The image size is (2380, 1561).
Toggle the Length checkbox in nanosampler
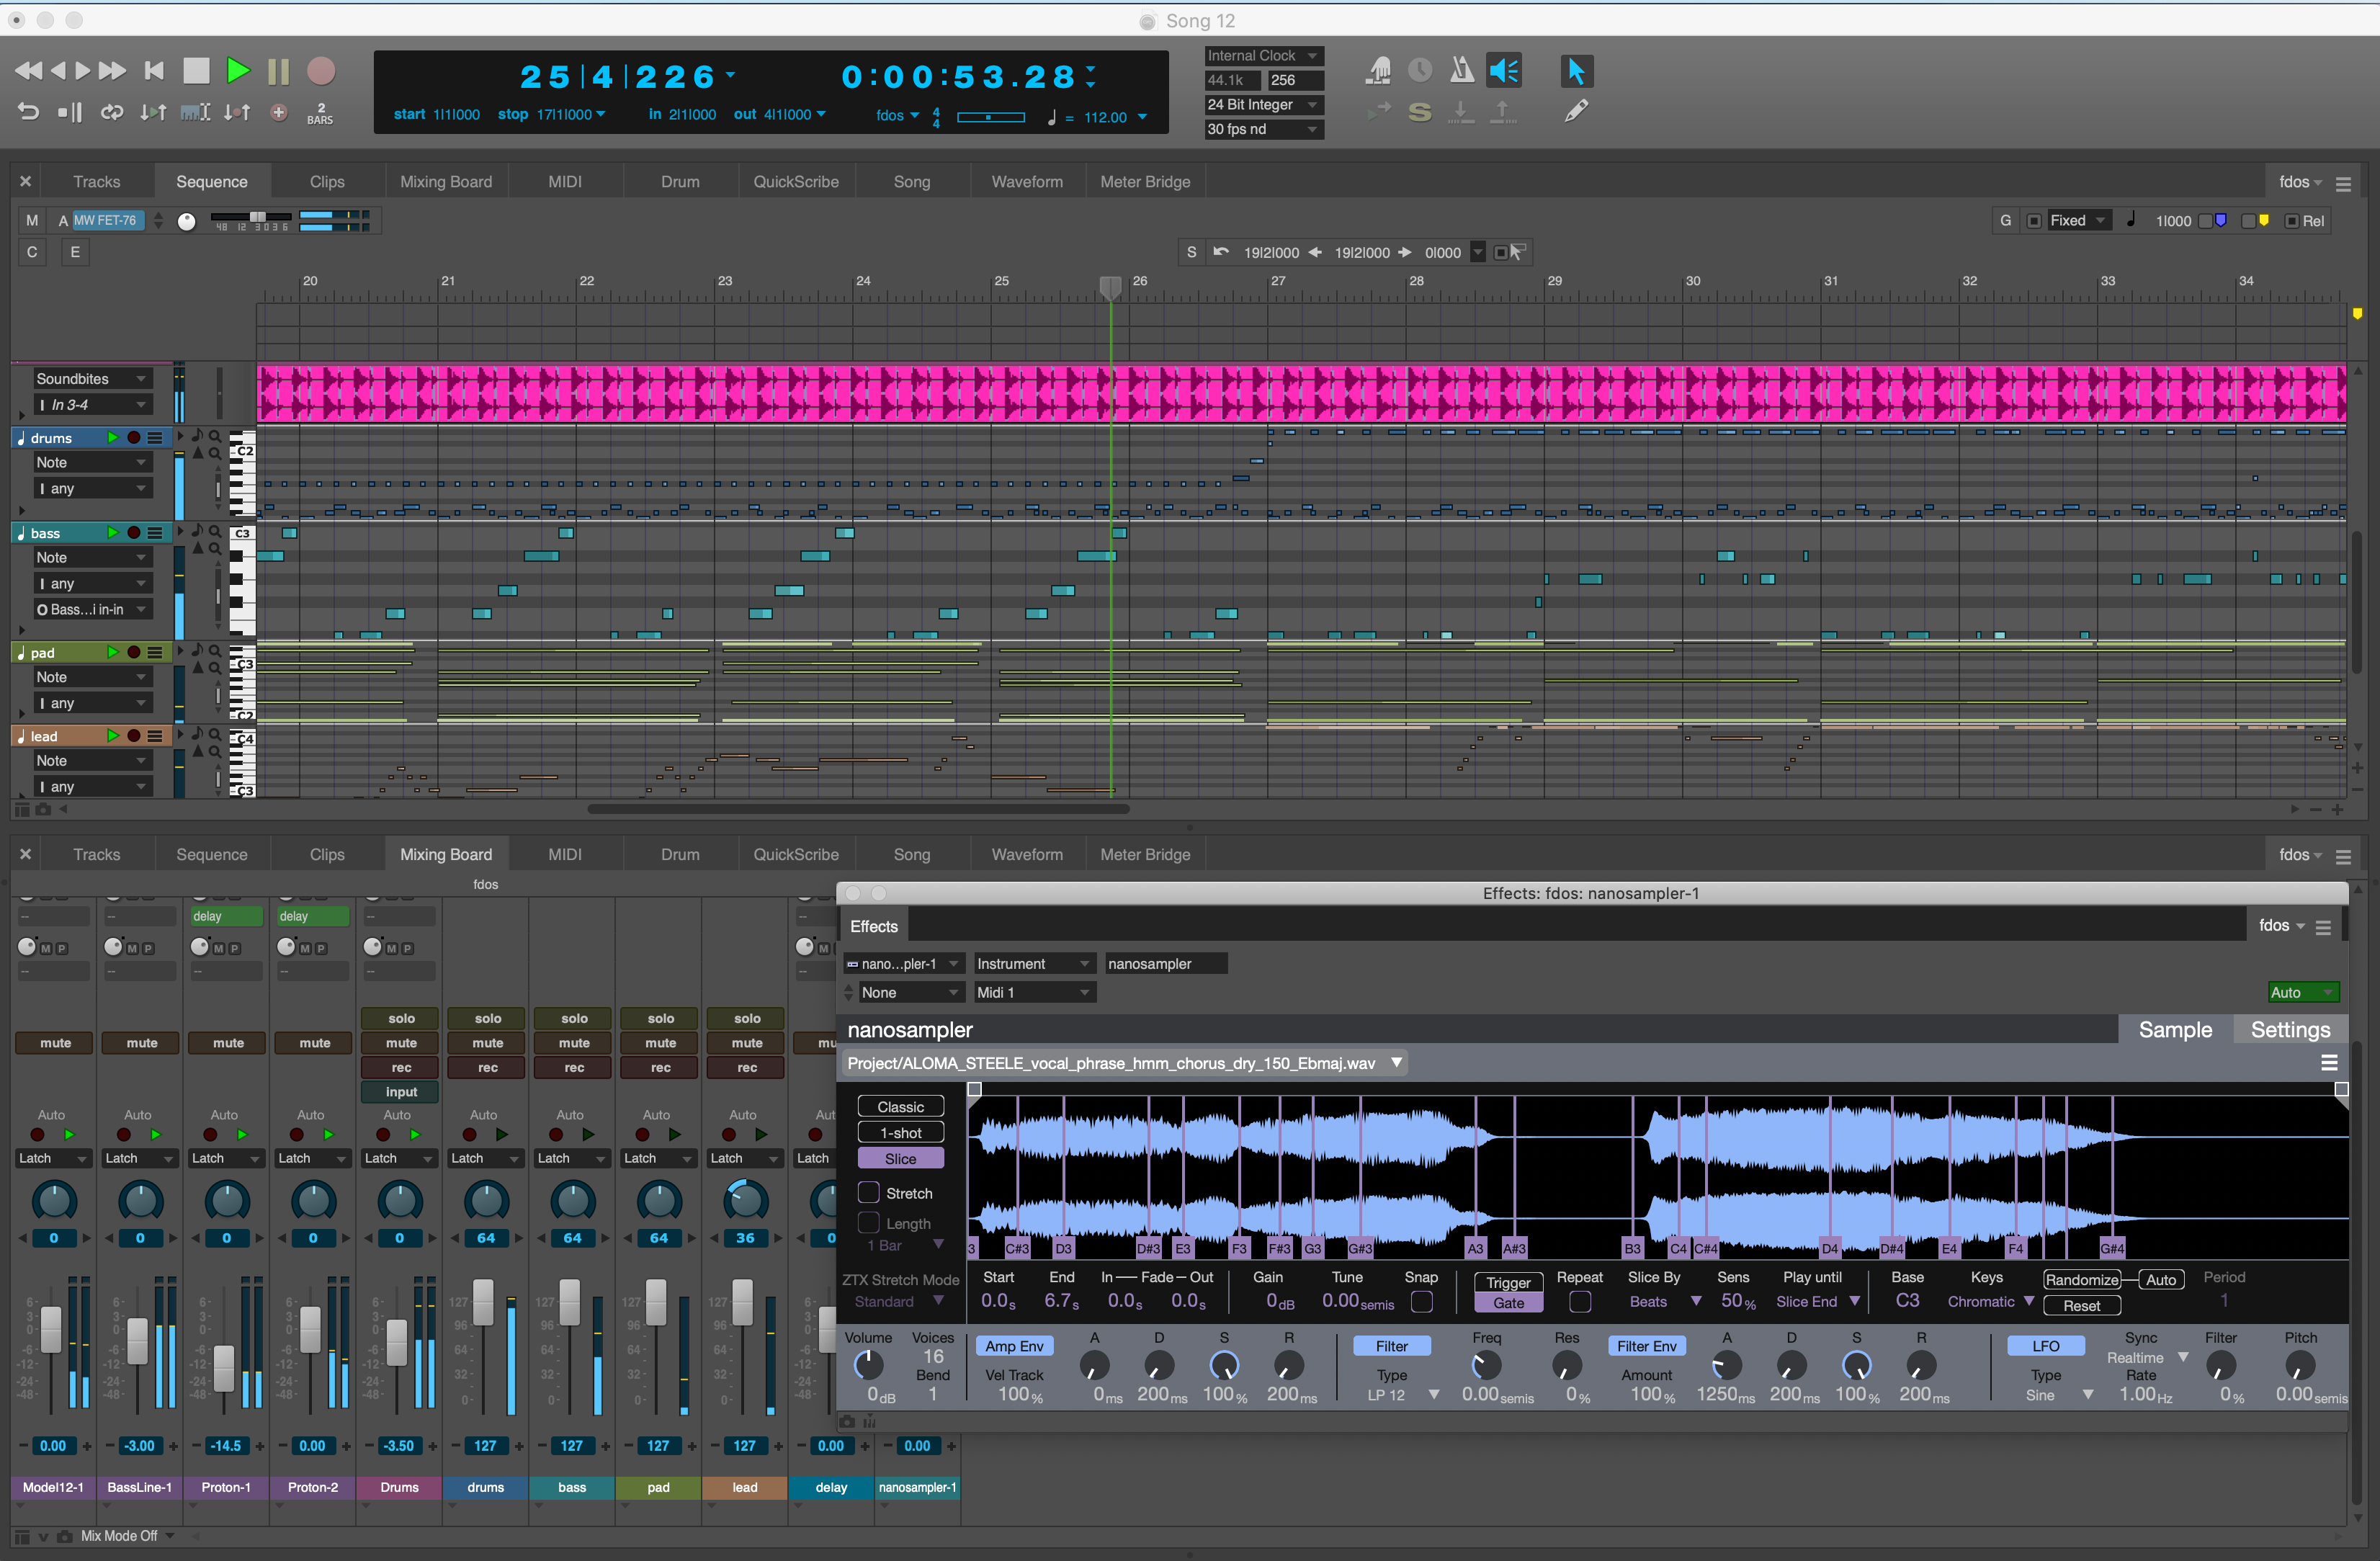pos(869,1225)
